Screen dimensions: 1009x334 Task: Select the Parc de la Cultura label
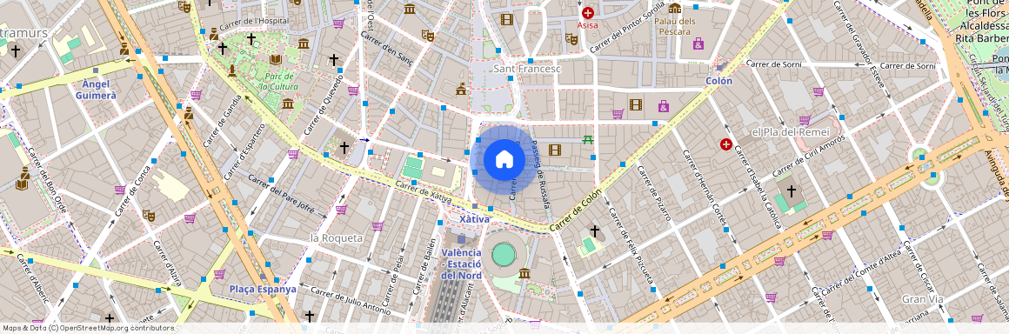pyautogui.click(x=278, y=82)
